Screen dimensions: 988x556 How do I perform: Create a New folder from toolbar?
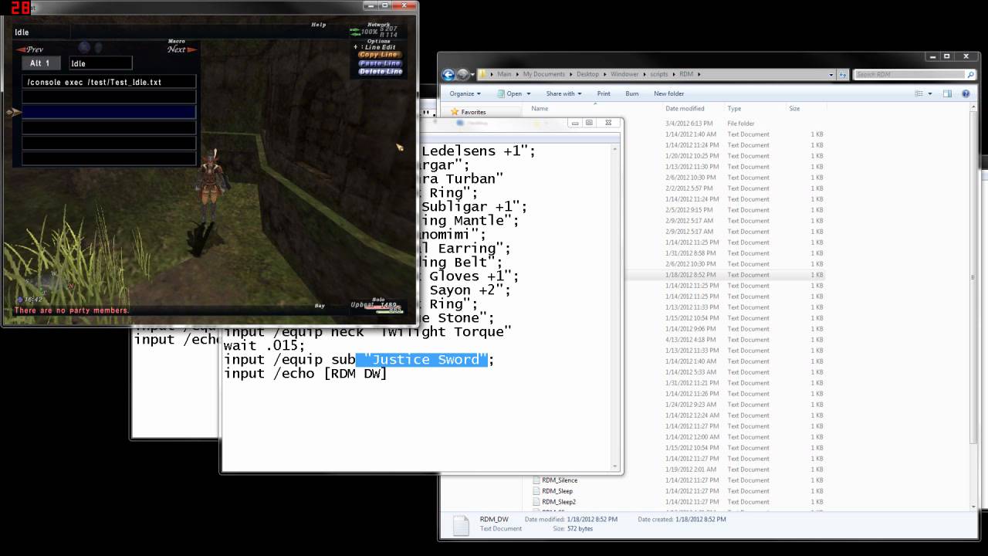668,93
